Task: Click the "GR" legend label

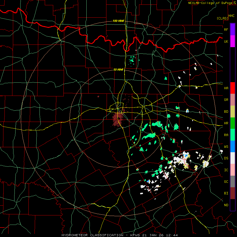Action: (226, 100)
